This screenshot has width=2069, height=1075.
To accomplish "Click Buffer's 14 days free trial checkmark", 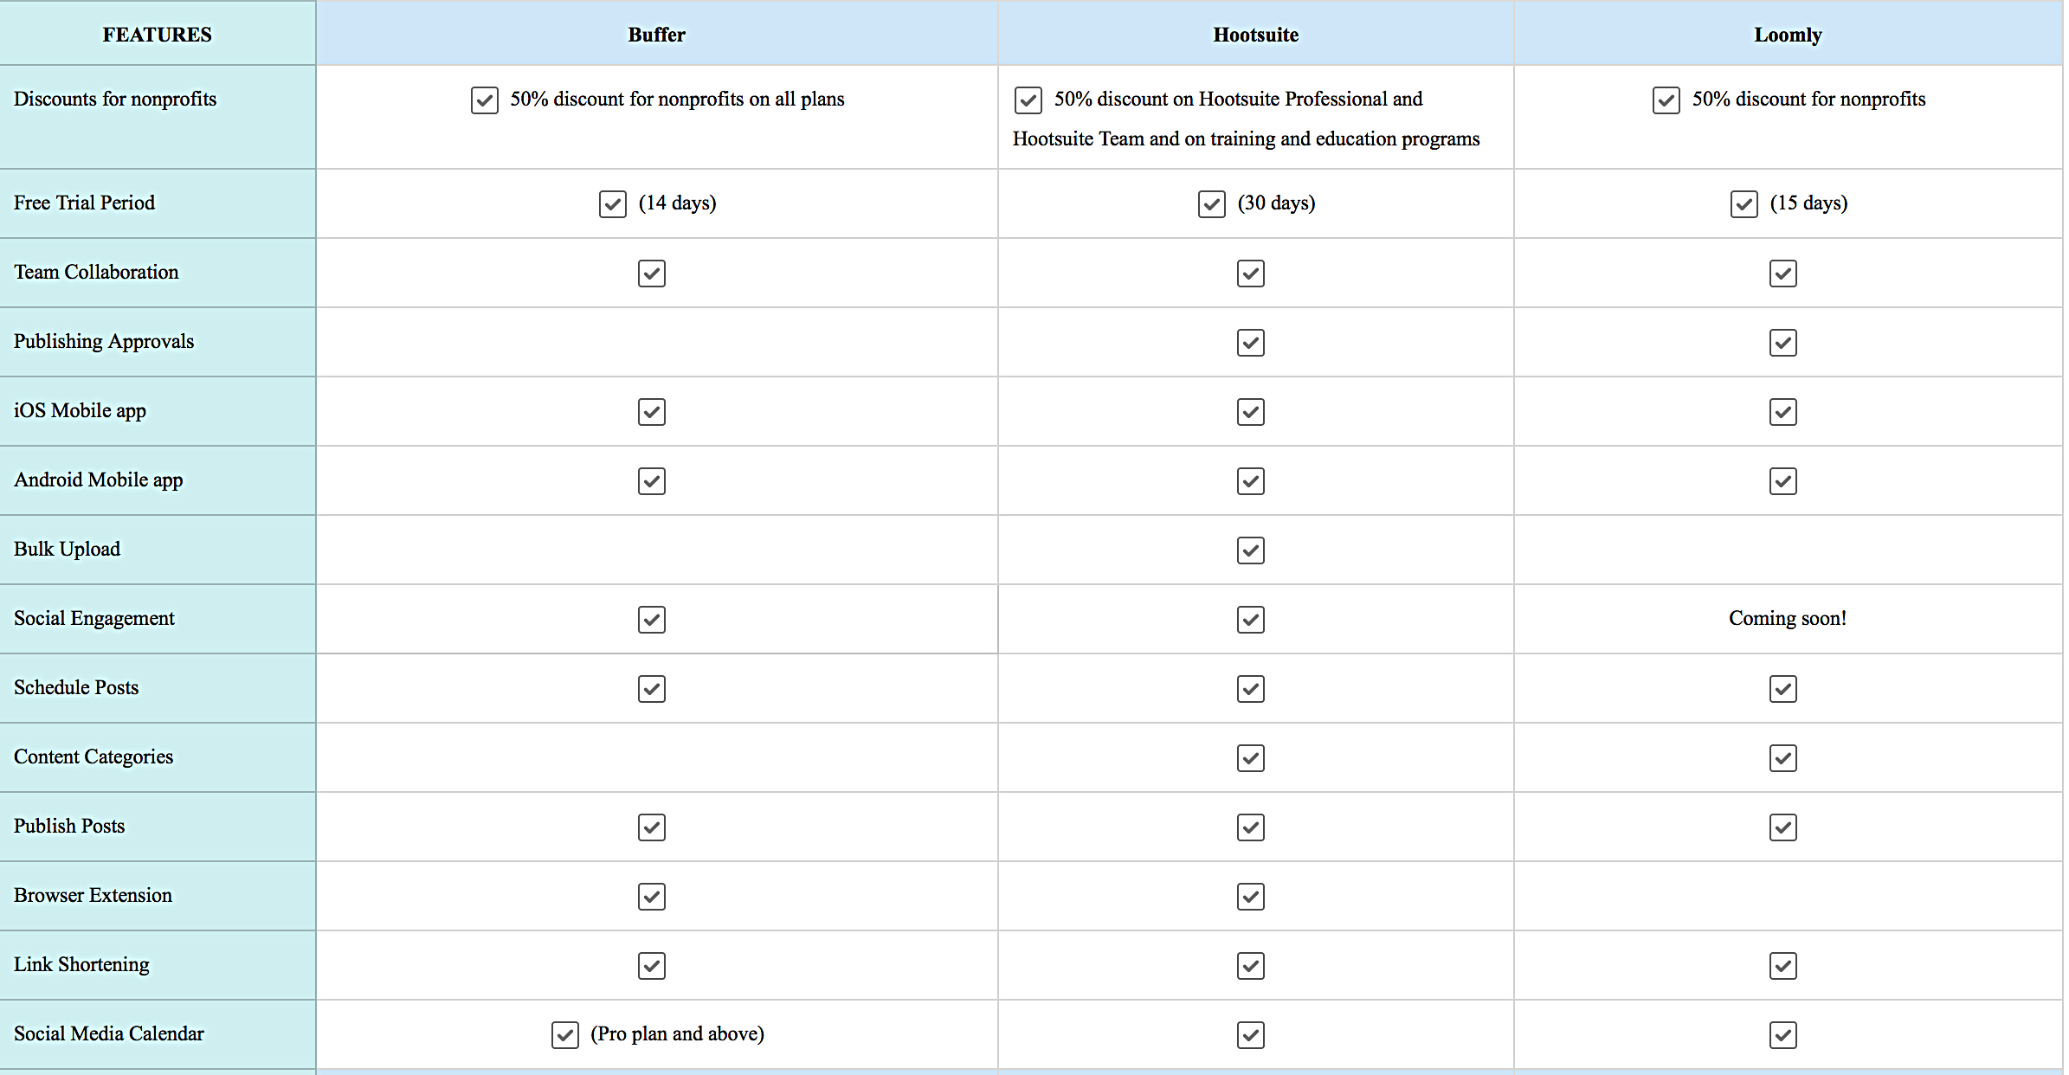I will 613,204.
